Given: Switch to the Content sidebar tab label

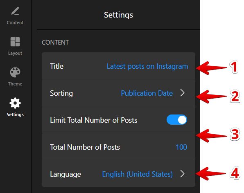Looking at the screenshot, I should (x=15, y=22).
